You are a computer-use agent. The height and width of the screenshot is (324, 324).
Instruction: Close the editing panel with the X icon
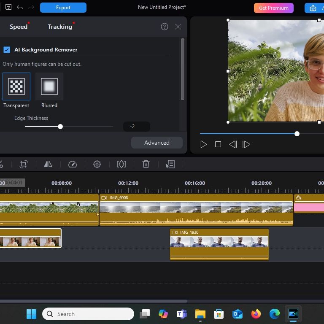tap(178, 27)
